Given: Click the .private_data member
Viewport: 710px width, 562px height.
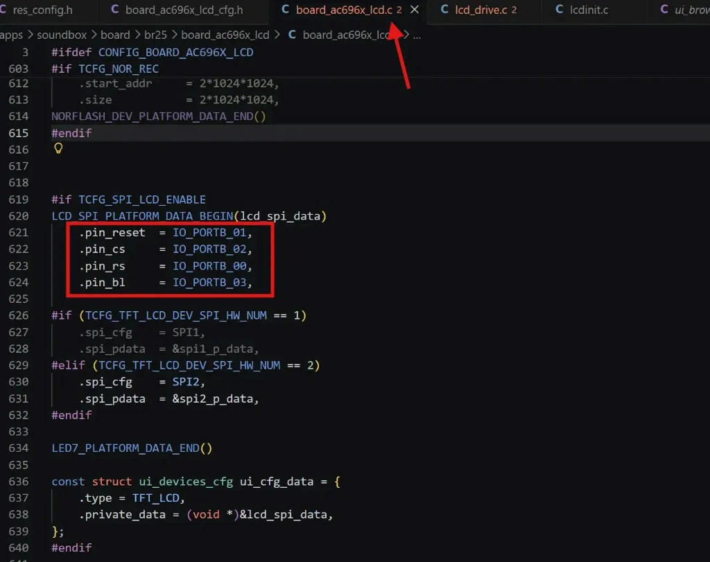Looking at the screenshot, I should coord(122,515).
